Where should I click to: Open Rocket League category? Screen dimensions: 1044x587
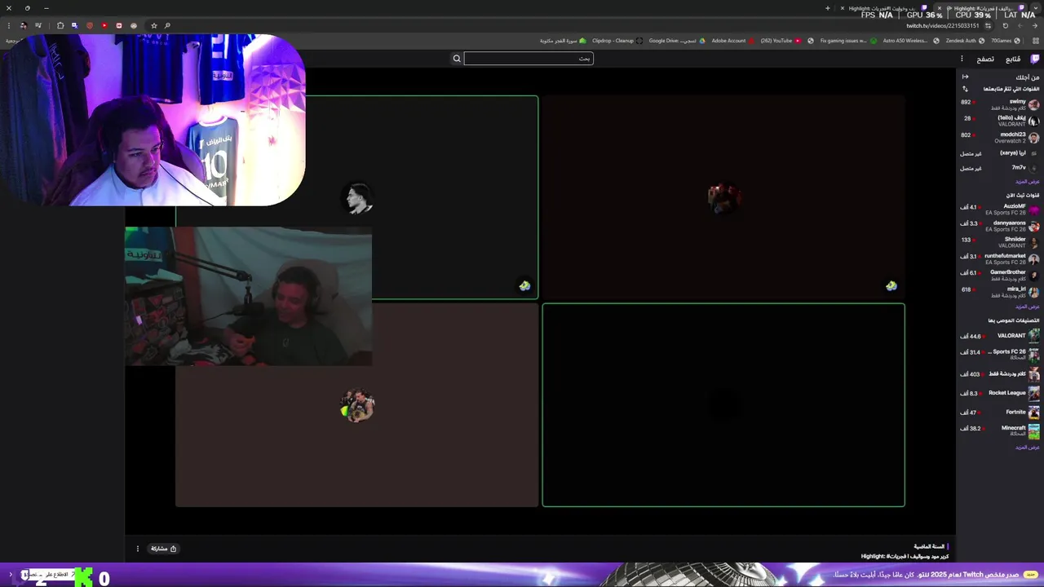pos(1000,393)
